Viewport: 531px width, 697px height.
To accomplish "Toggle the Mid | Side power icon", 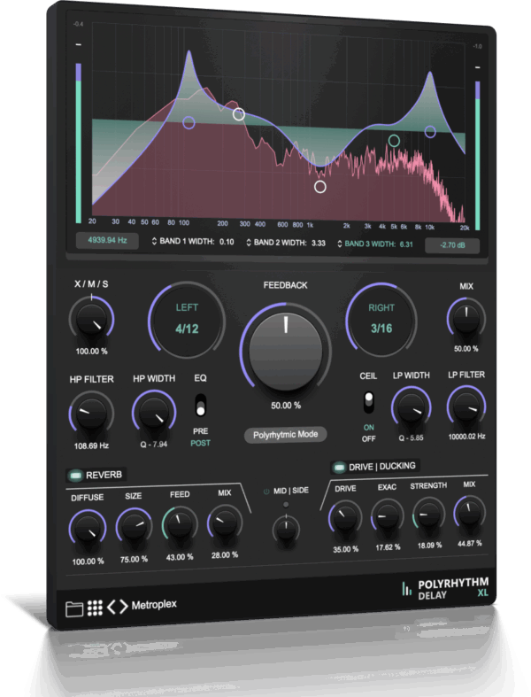I will click(x=266, y=492).
